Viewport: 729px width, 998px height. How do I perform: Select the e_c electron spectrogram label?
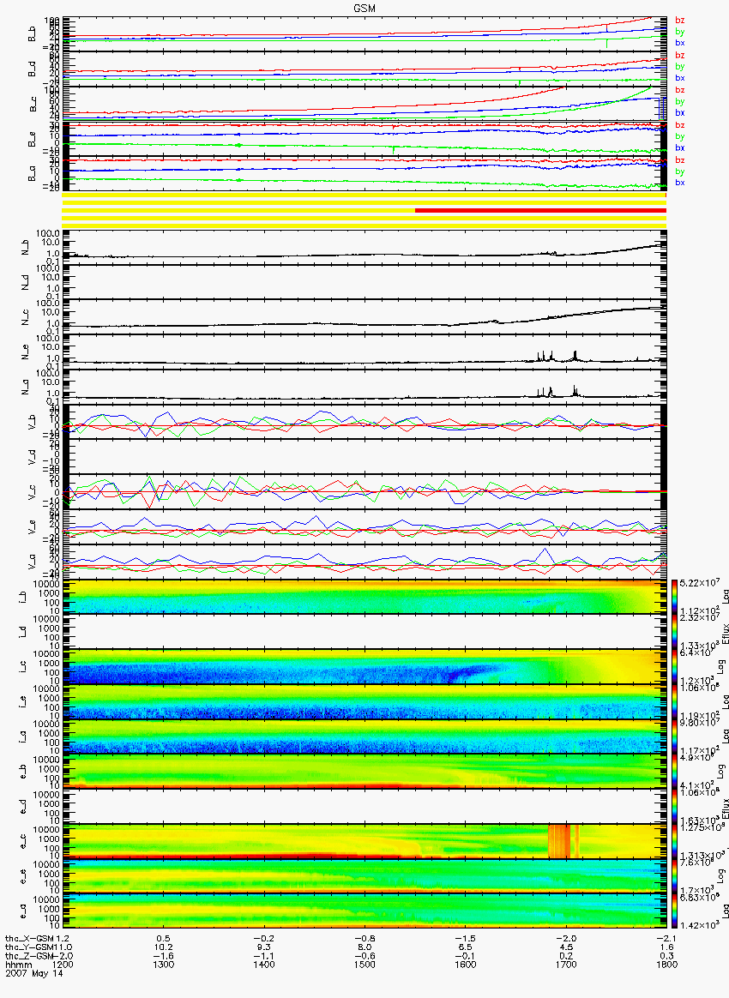click(21, 841)
